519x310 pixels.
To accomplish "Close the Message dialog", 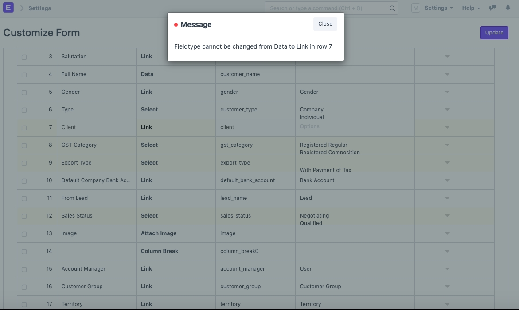I will (x=325, y=24).
